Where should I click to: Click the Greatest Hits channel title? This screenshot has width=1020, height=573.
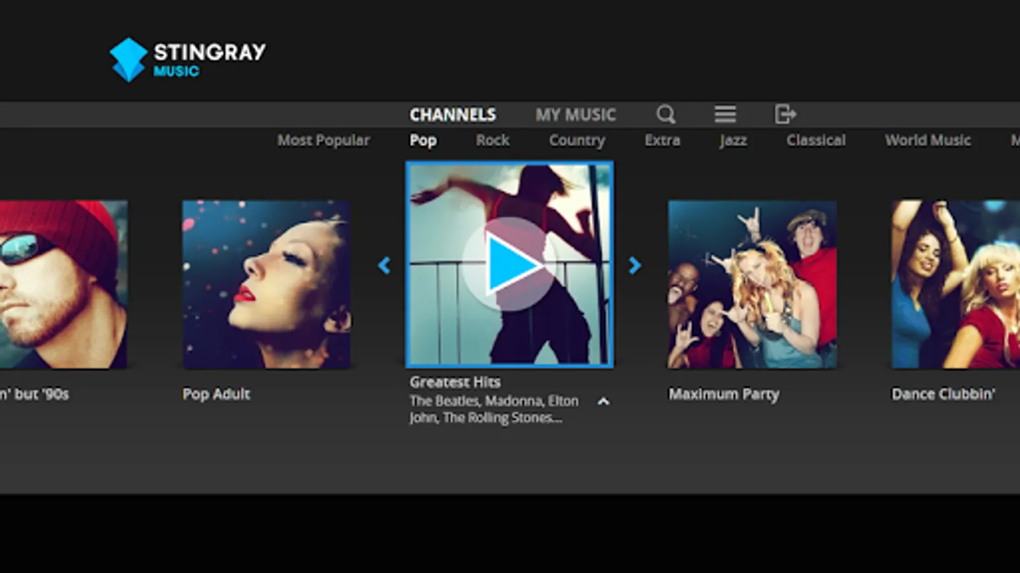[455, 382]
